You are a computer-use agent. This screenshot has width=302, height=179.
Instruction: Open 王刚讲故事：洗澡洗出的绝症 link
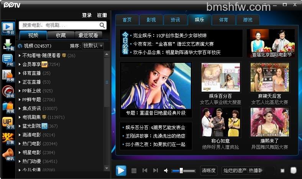point(155,136)
